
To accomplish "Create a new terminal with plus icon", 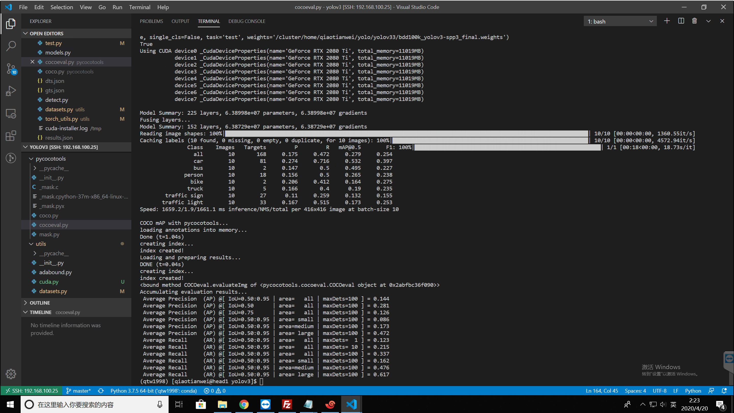I will click(x=667, y=21).
